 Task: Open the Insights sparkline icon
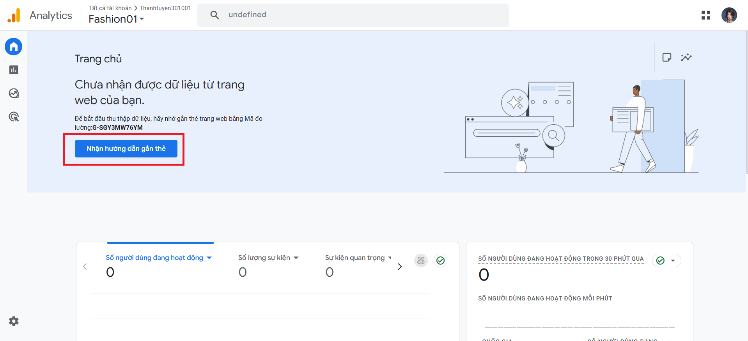point(686,57)
